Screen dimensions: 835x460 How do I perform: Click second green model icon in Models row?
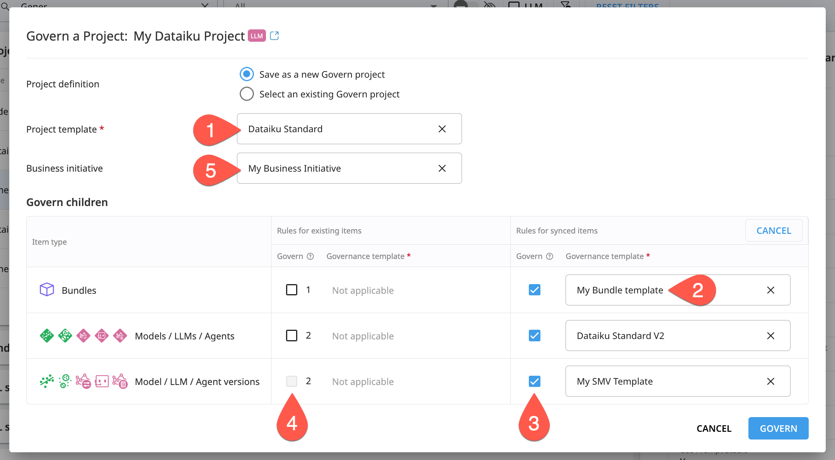point(65,336)
